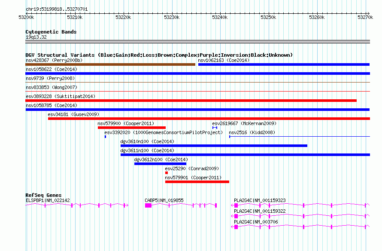
Task: Click the chr19:53199818..53270701 coordinate text
Action: pos(57,9)
